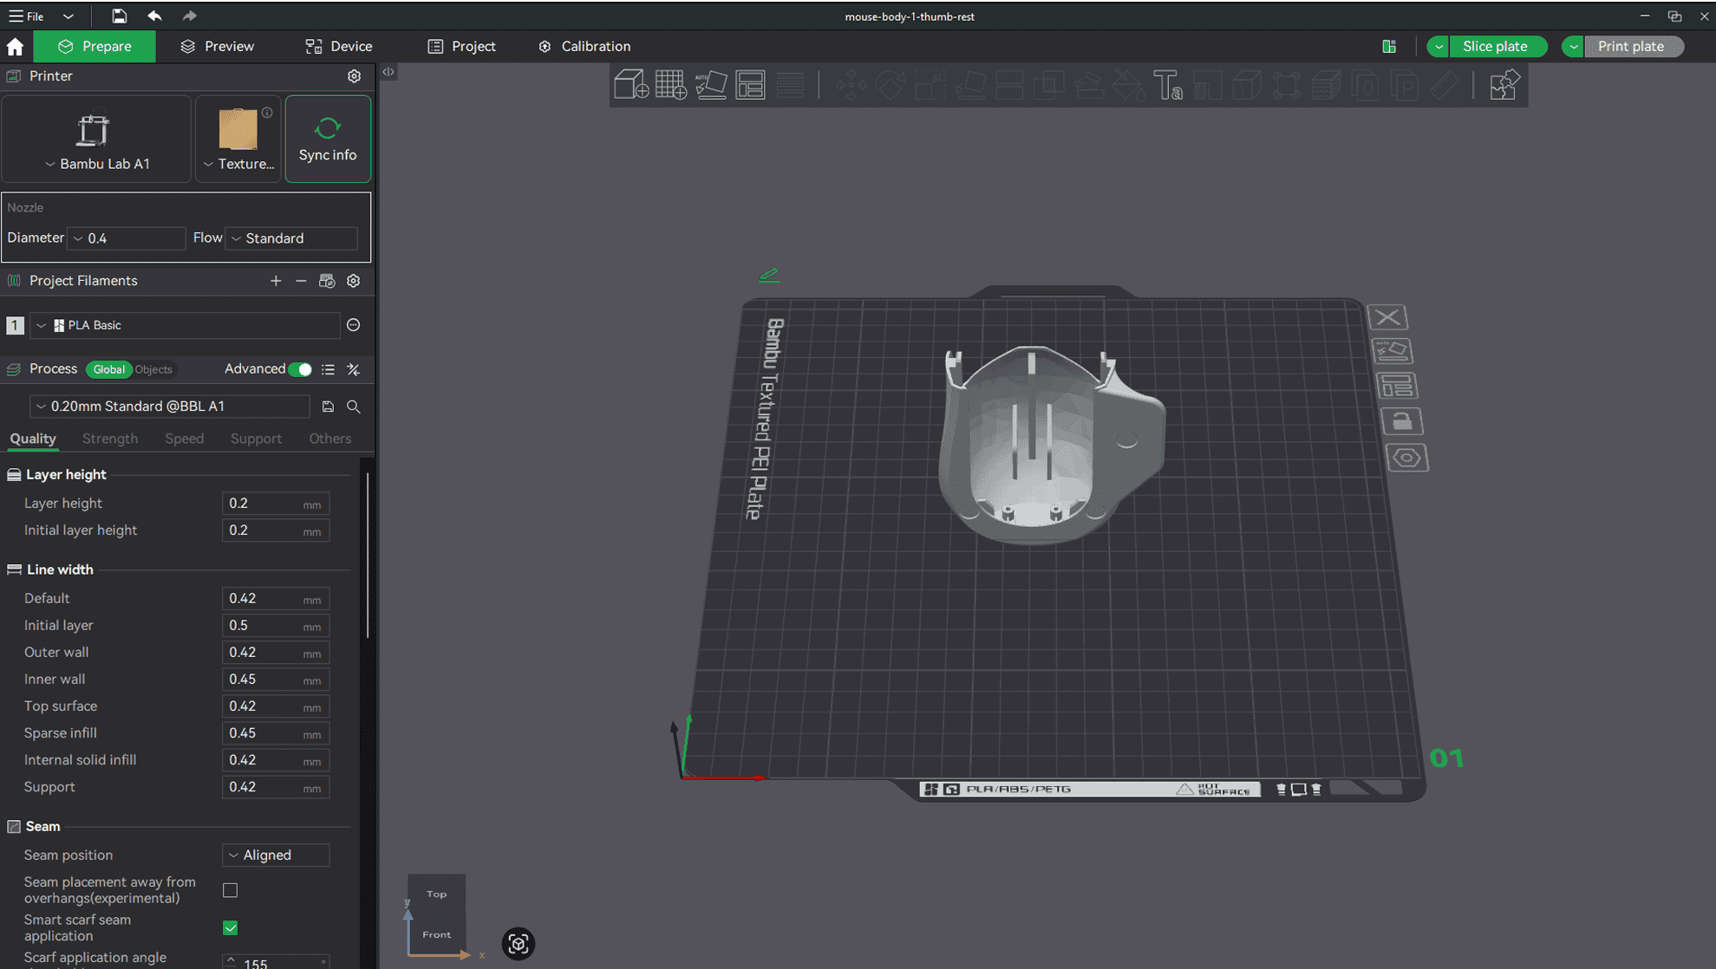Open plate settings with the lock icon
The width and height of the screenshot is (1716, 969).
(x=1403, y=422)
